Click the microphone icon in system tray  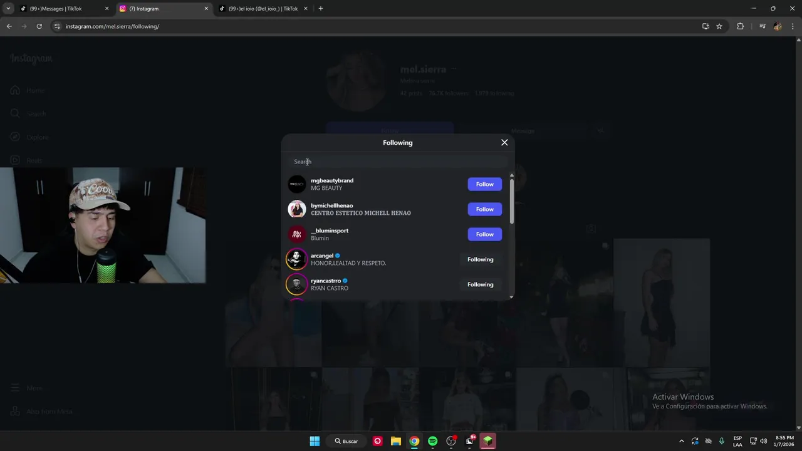[722, 441]
